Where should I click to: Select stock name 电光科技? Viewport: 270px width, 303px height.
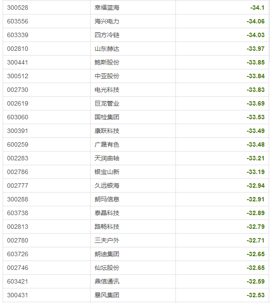[x=107, y=90]
